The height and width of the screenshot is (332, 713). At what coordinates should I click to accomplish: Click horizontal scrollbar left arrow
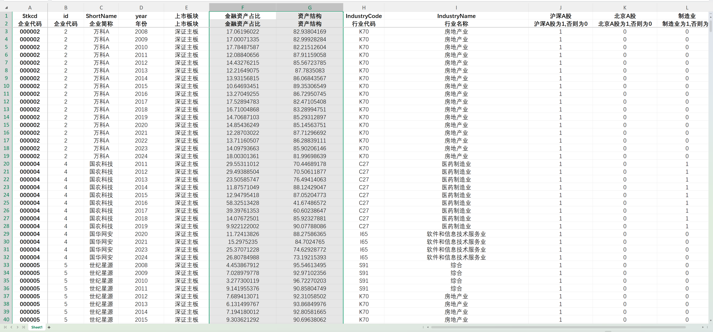coord(428,327)
